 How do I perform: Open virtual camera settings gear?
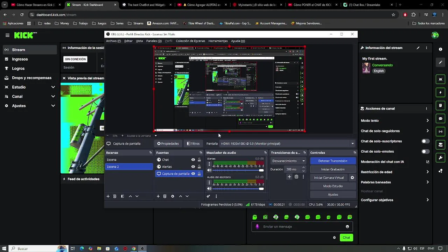point(352,178)
